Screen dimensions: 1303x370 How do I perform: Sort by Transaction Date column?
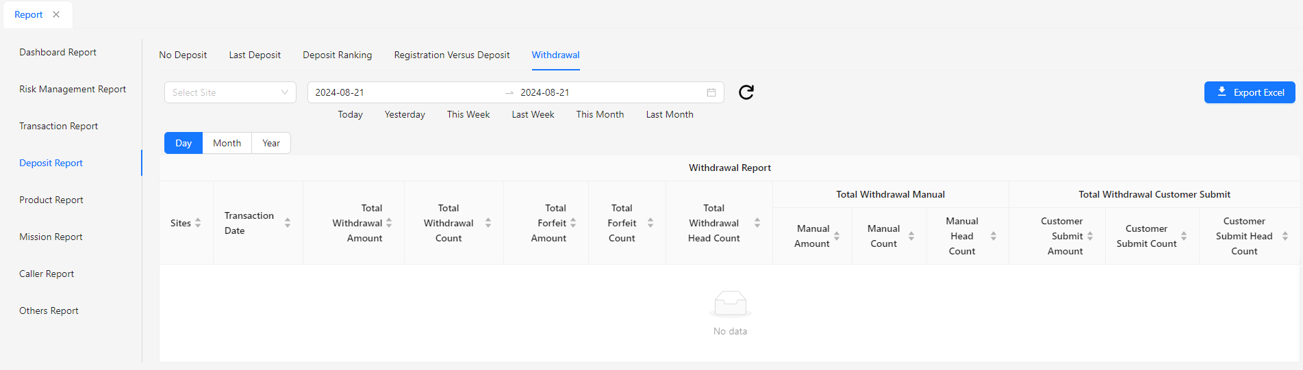click(288, 223)
